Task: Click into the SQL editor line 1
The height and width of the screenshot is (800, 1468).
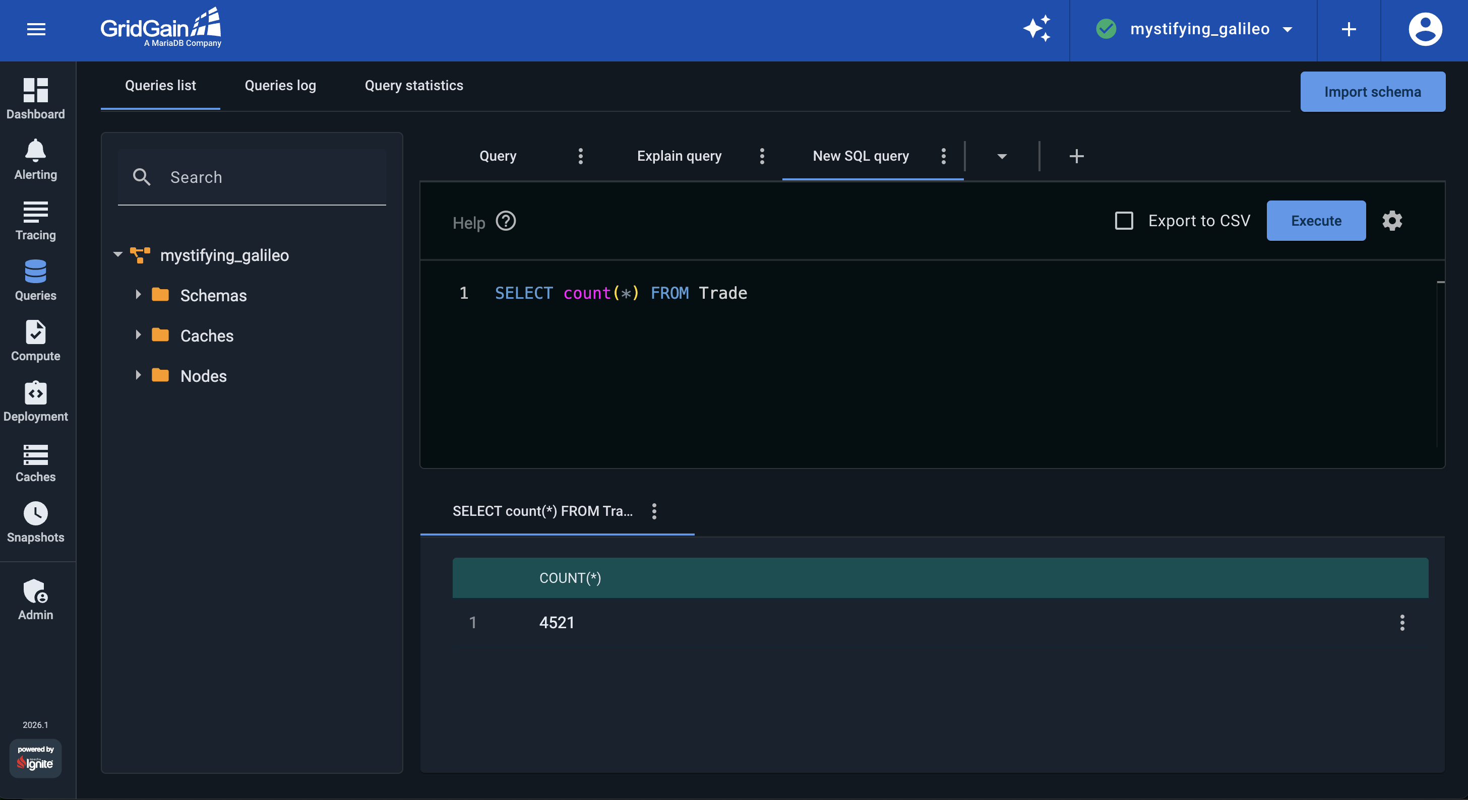Action: 621,293
